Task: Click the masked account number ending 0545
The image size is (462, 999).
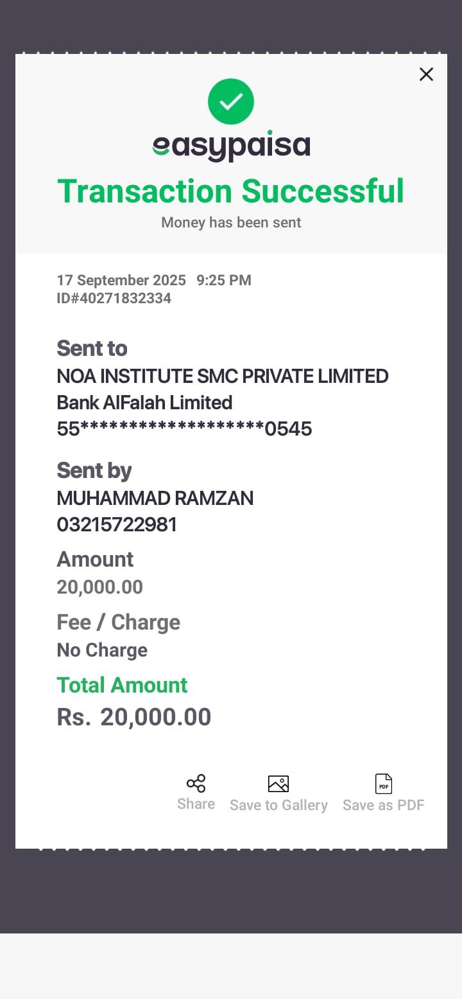Action: pyautogui.click(x=184, y=429)
